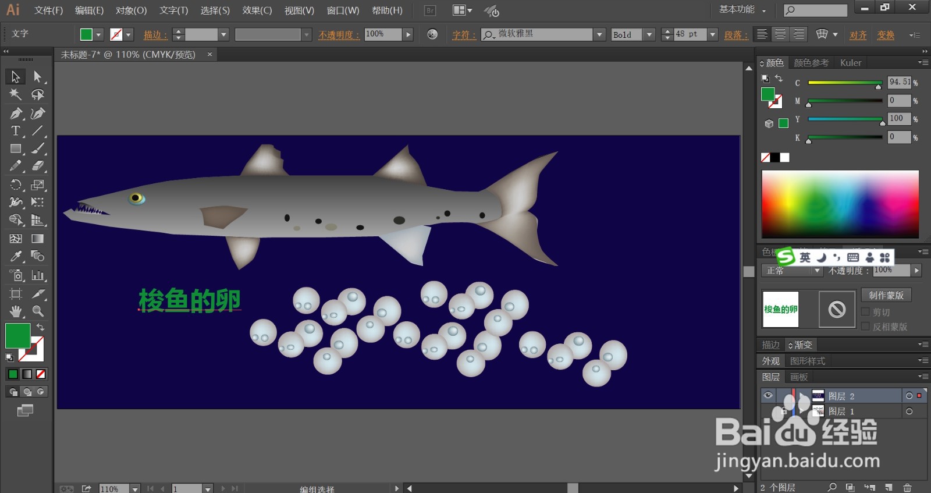Open the 基本功能 workspace switcher
The width and height of the screenshot is (931, 493).
point(742,9)
